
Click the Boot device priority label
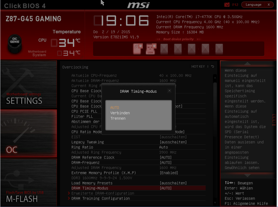tap(178, 39)
